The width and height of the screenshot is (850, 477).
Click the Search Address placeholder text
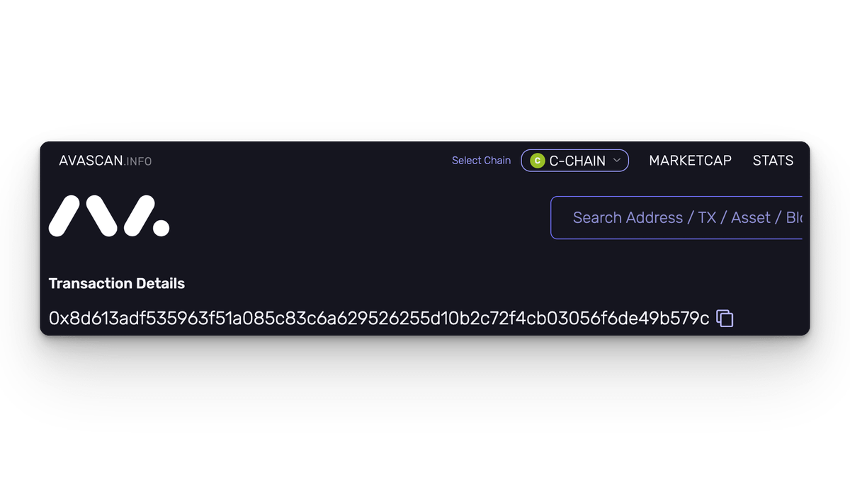point(628,217)
